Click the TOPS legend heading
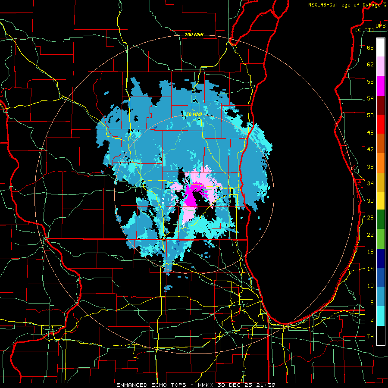388x388 pixels. click(x=379, y=25)
